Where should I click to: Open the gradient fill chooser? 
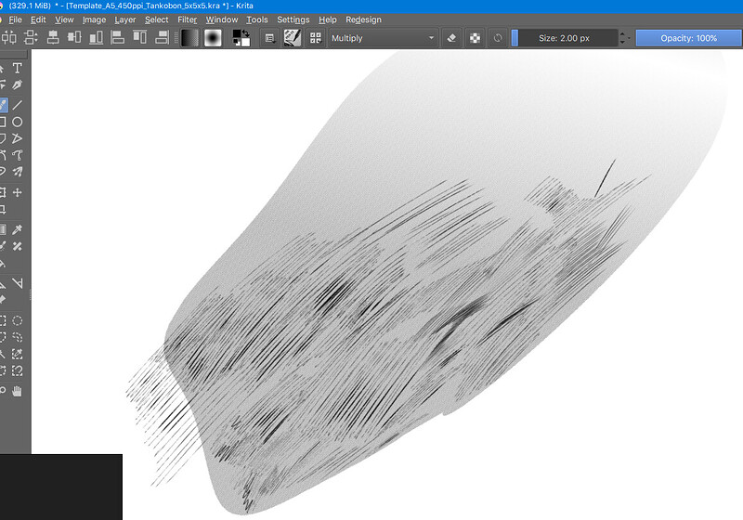189,38
